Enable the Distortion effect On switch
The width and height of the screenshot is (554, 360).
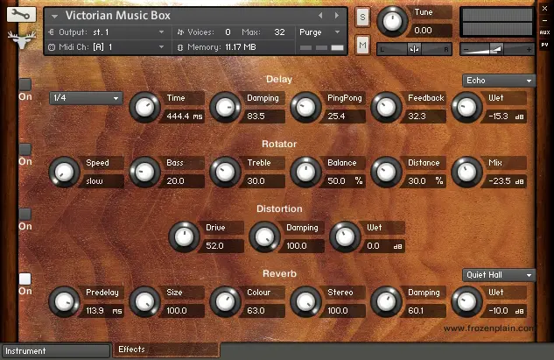click(25, 214)
